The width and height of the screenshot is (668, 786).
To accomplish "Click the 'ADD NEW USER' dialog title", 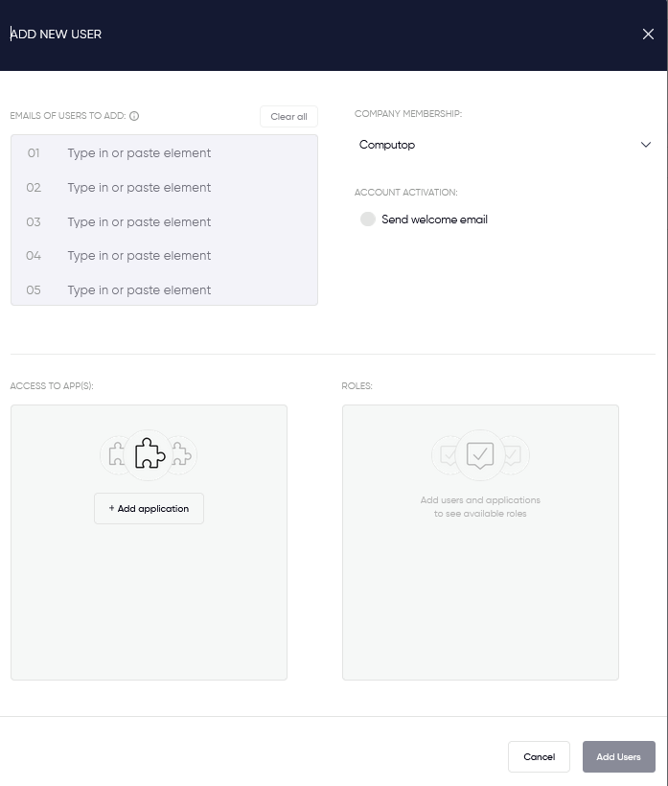I will click(x=56, y=35).
